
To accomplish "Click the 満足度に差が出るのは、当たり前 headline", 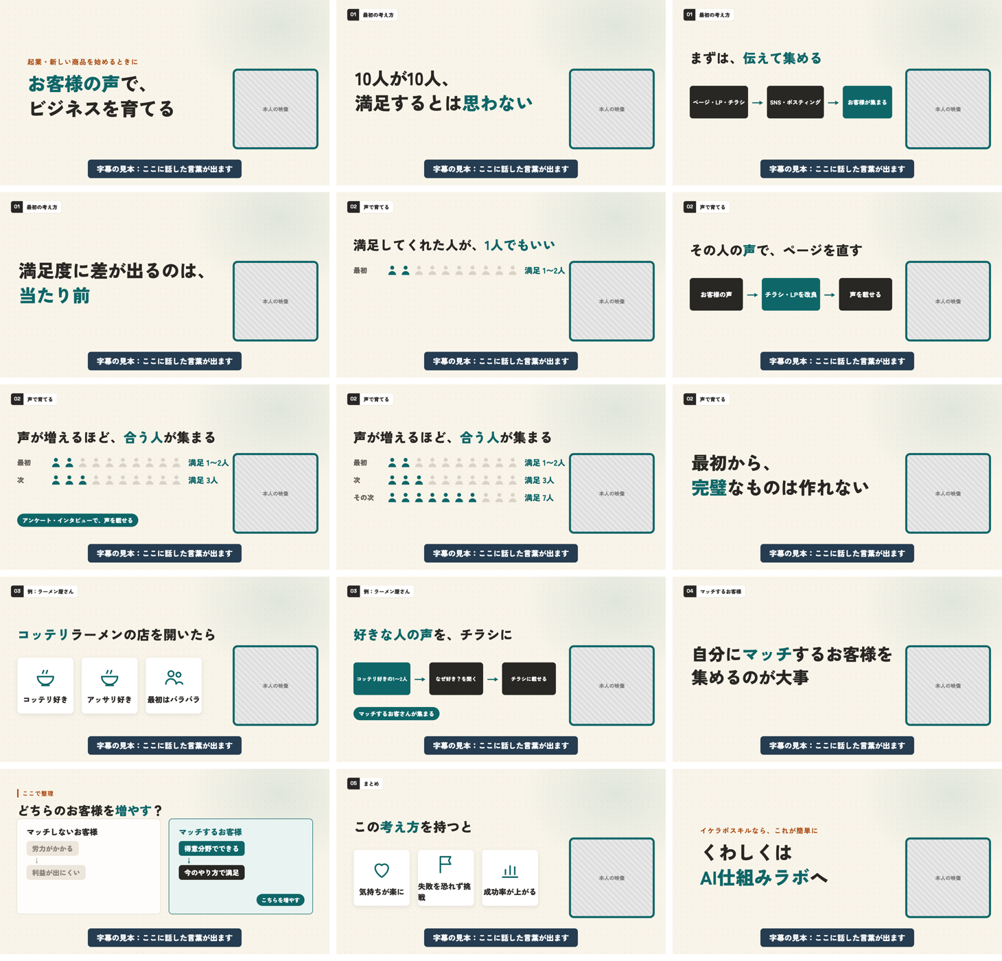I will click(x=113, y=283).
